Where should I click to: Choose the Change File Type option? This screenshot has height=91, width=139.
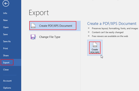coord(55,37)
